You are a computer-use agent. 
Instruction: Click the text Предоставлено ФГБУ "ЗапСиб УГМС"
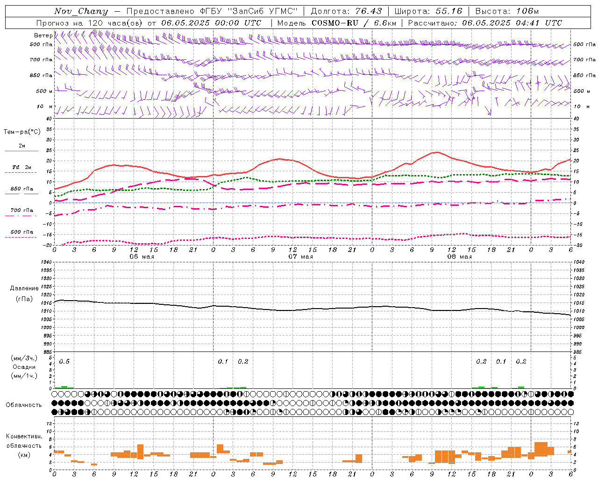[212, 11]
